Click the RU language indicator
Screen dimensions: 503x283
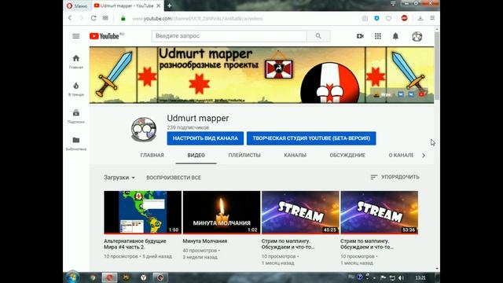(351, 277)
